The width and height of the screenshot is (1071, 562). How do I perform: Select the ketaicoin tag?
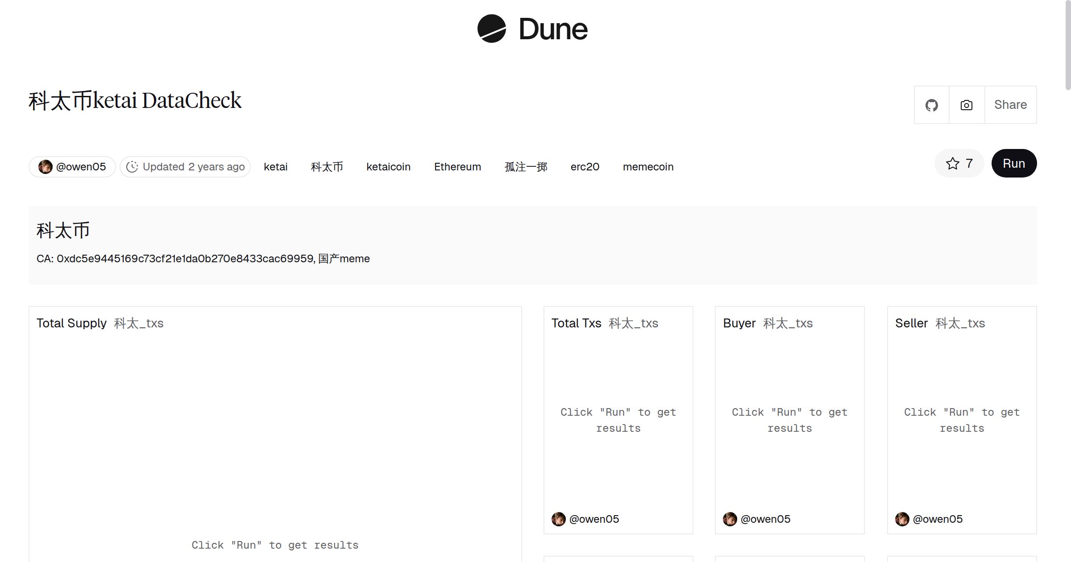[388, 167]
